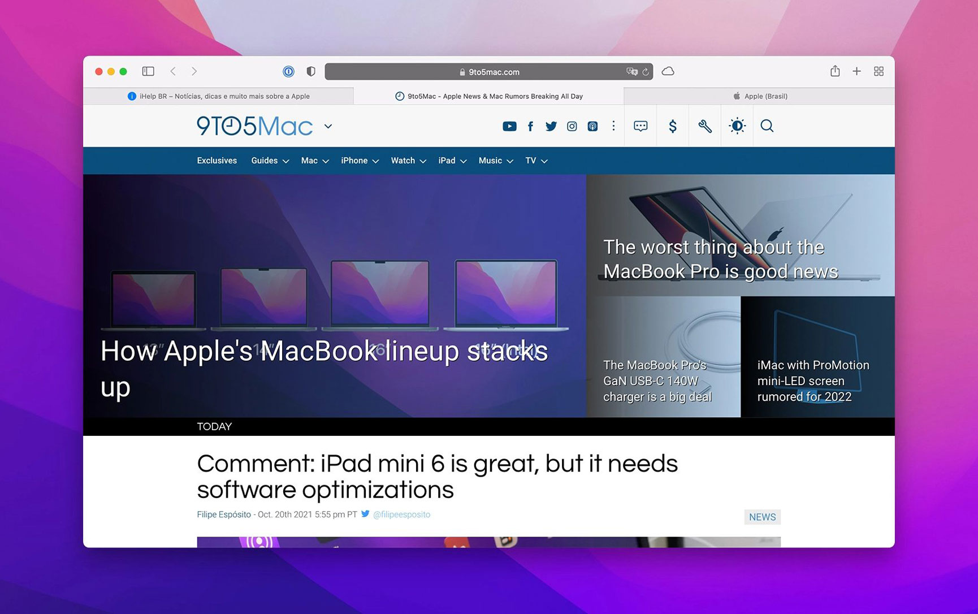Image resolution: width=978 pixels, height=614 pixels.
Task: Expand the 9to5Mac sites dropdown chevron
Action: (328, 126)
